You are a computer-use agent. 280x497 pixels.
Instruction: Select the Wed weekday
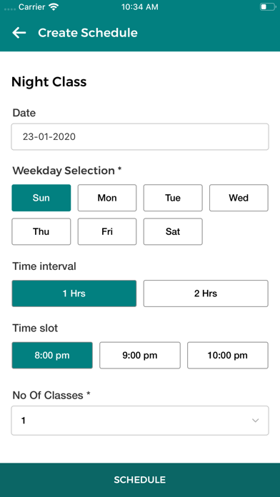click(x=239, y=198)
